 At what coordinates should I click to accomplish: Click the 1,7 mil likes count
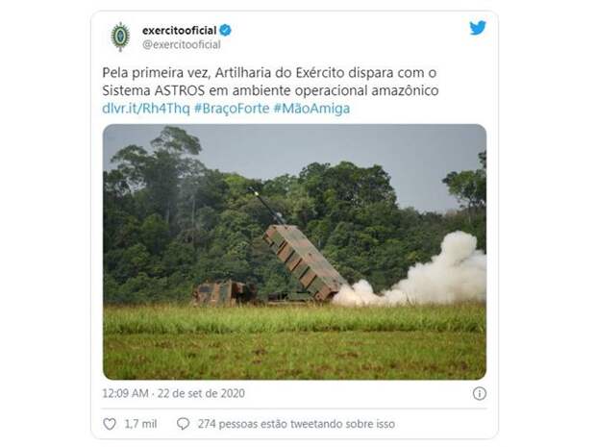pos(140,424)
